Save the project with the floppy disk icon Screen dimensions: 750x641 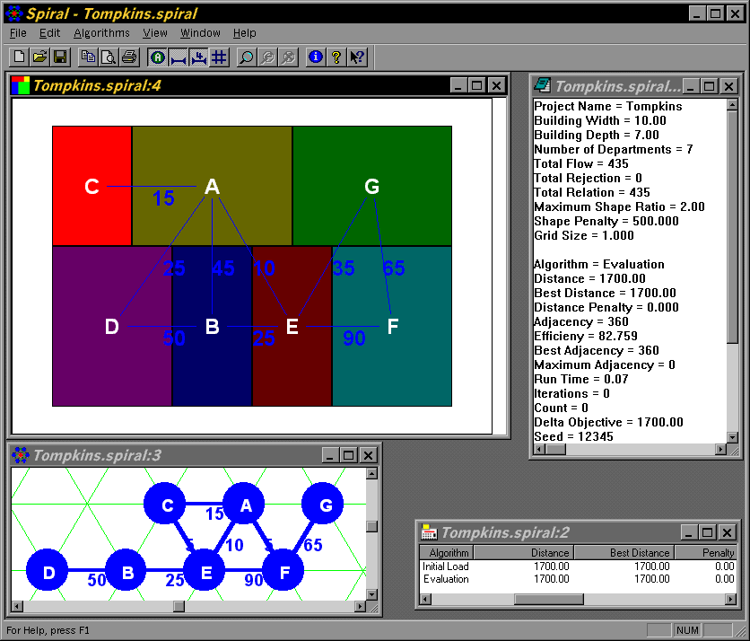[x=59, y=57]
